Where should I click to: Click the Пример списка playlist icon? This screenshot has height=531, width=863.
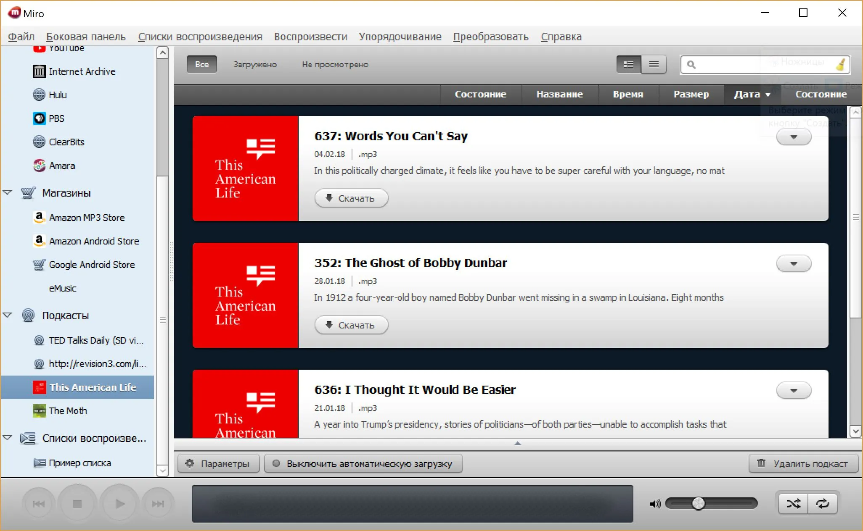[x=39, y=463]
